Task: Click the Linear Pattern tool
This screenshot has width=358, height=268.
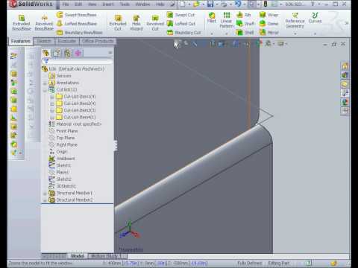Action: [227, 20]
